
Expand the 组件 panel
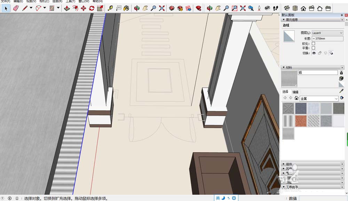coord(289,164)
